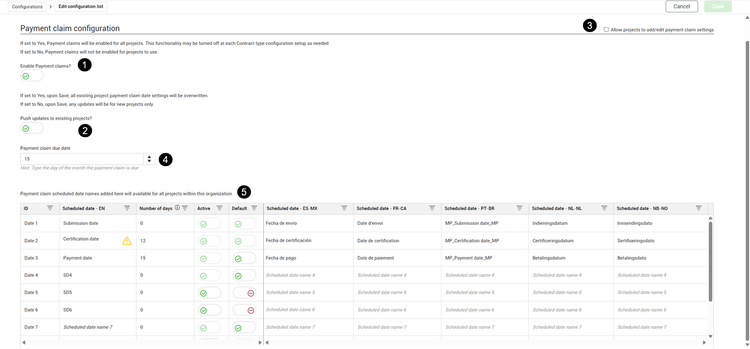Click EN Scheduled date name 7 placeholder

pyautogui.click(x=88, y=328)
